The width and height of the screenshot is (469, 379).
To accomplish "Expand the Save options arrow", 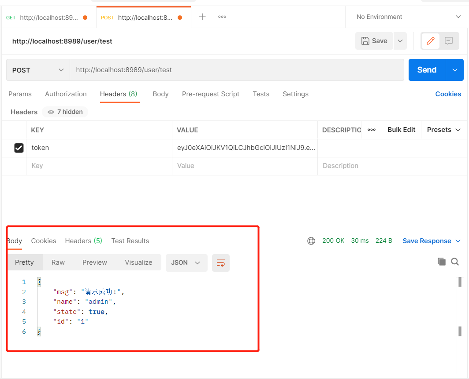I will 400,41.
